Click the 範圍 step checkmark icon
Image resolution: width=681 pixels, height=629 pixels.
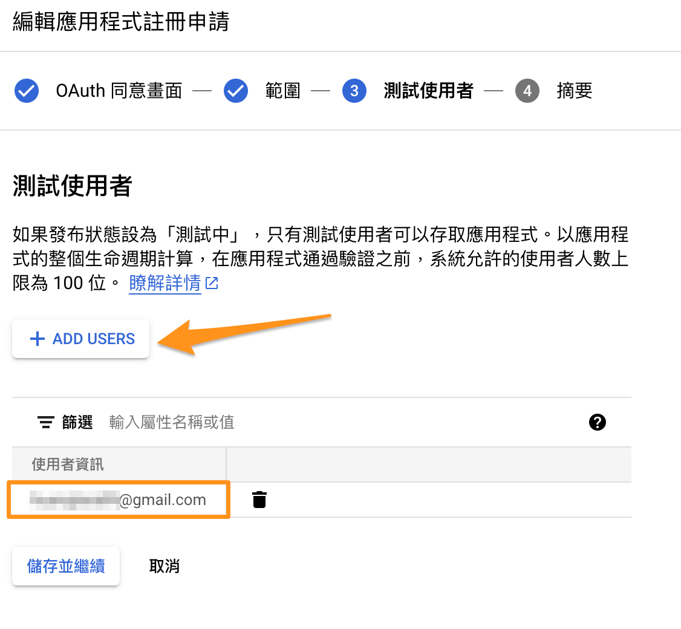tap(236, 91)
